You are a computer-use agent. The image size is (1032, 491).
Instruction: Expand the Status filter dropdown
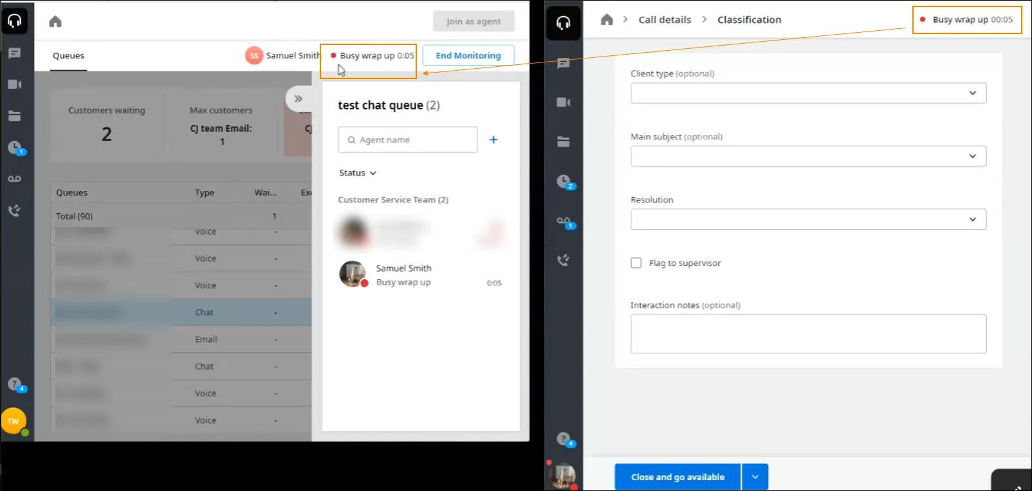358,173
